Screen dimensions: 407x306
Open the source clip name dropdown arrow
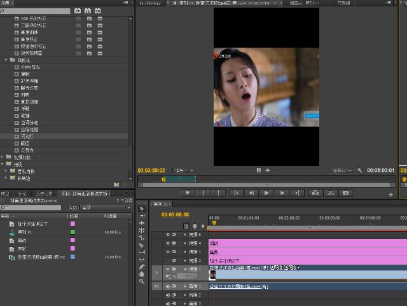[x=275, y=3]
